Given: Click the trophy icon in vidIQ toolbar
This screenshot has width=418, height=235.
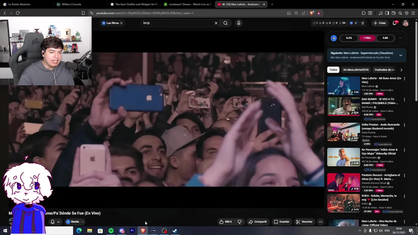Looking at the screenshot, I should 363,23.
